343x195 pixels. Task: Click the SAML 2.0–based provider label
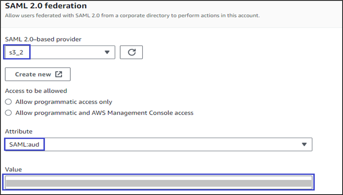(x=43, y=39)
